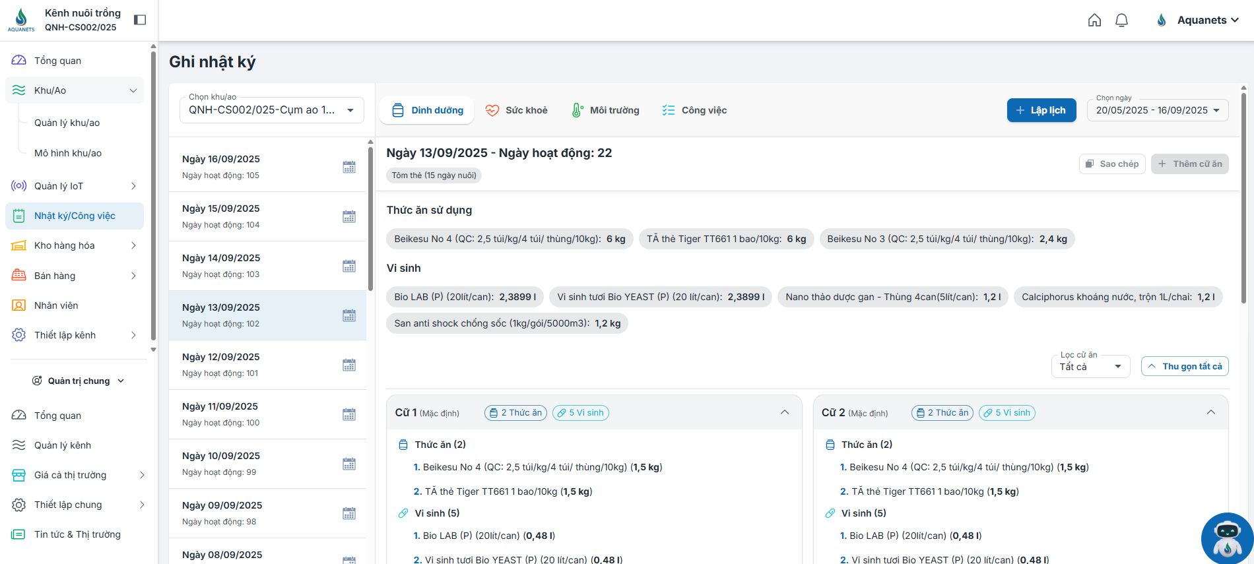The width and height of the screenshot is (1254, 564).
Task: Click calendar icon for Ngày 14/09/2025
Action: pos(349,266)
